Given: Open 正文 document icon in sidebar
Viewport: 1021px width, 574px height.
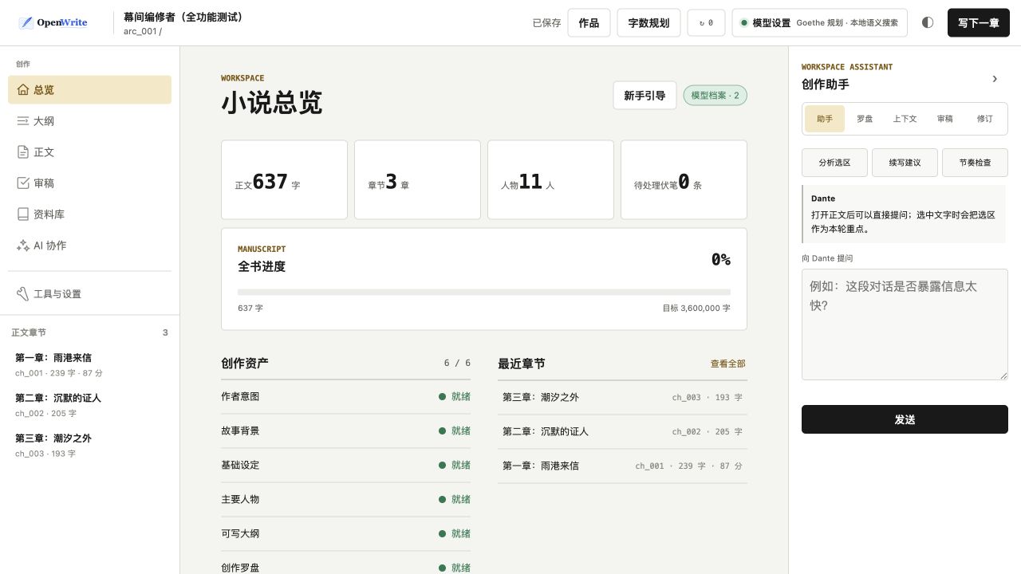Looking at the screenshot, I should 23,152.
